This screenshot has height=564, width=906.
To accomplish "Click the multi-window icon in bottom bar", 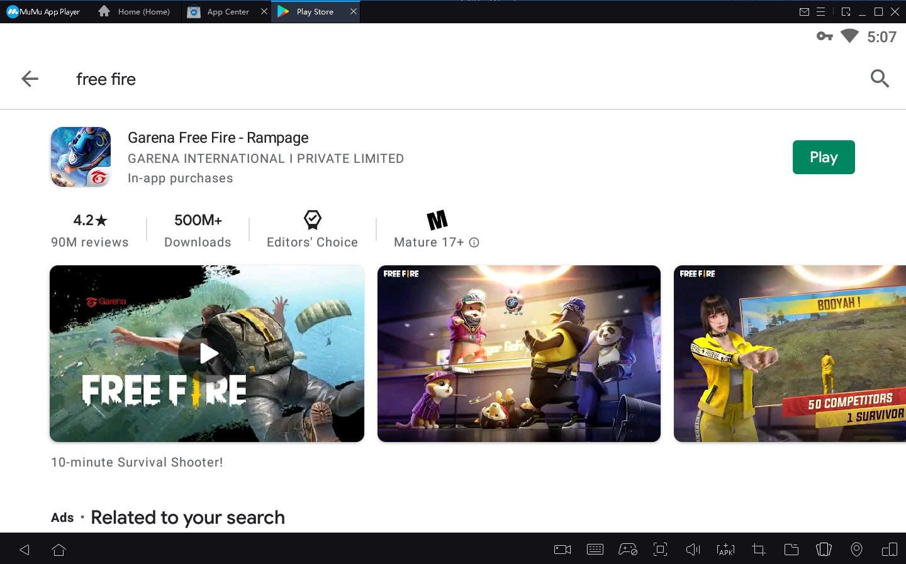I will 890,550.
